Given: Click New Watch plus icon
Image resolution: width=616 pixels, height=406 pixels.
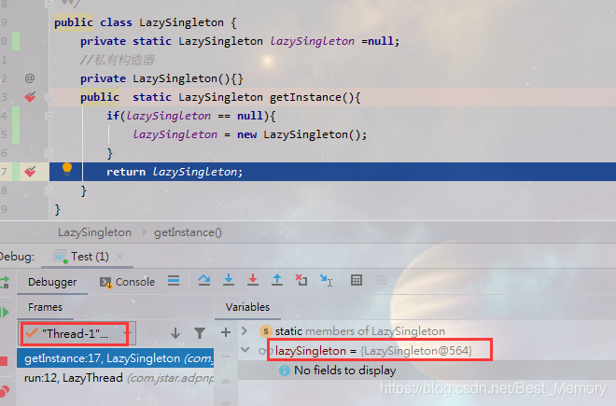Looking at the screenshot, I should (226, 332).
